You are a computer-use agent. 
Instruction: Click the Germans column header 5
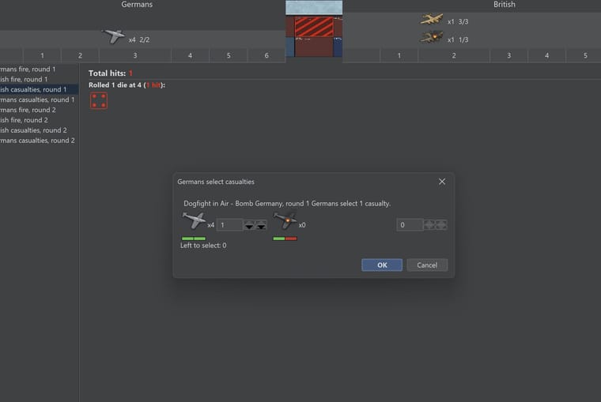pos(229,55)
